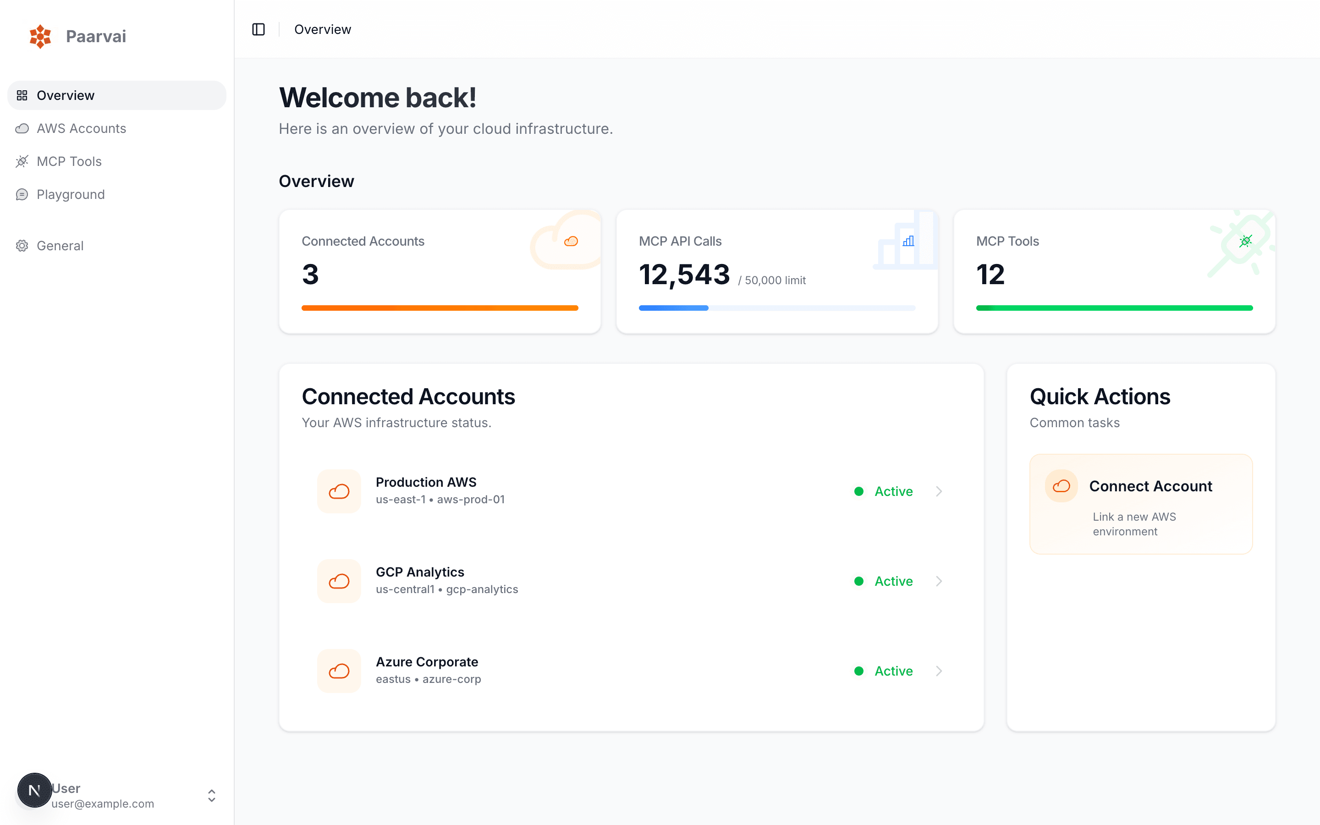Image resolution: width=1320 pixels, height=825 pixels.
Task: Expand the GCP Analytics row chevron
Action: [939, 581]
